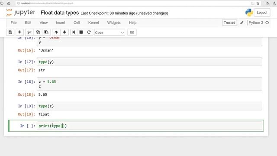The height and width of the screenshot is (156, 277).
Task: Open the File menu
Action: coord(13,23)
